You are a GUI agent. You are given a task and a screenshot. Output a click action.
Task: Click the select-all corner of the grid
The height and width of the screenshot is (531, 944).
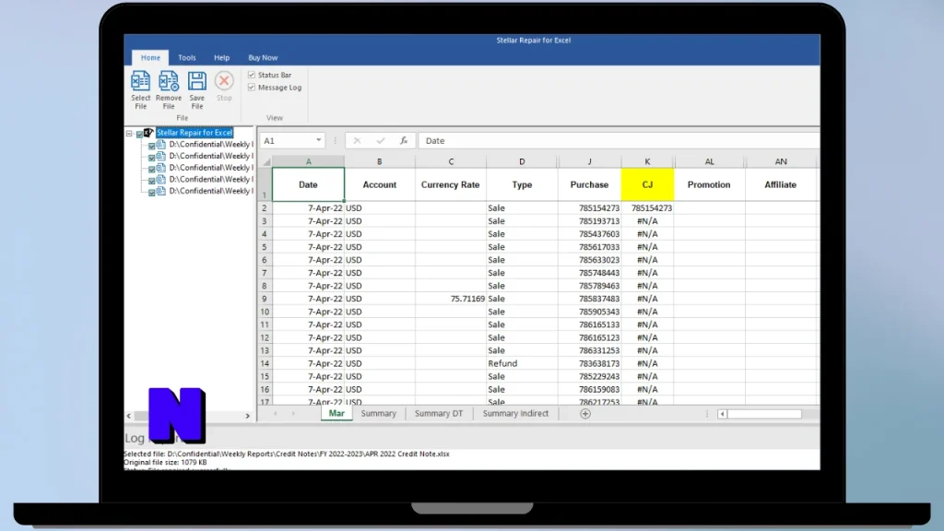coord(266,162)
